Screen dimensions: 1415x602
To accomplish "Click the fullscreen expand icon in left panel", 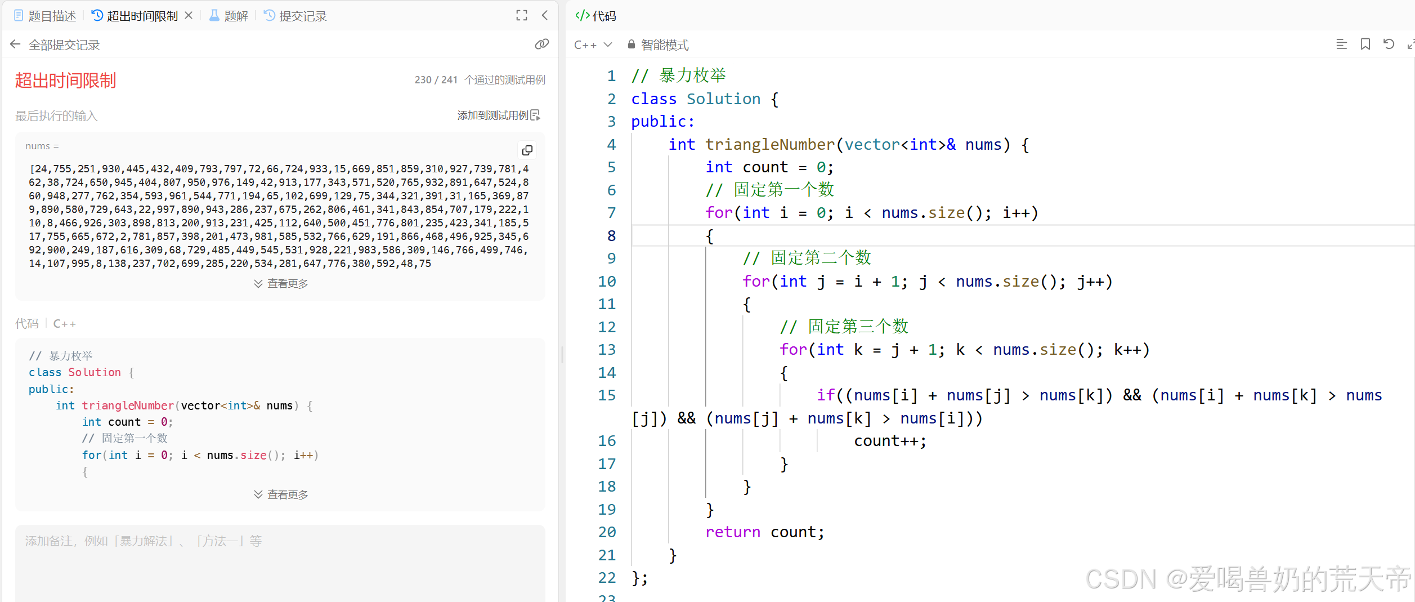I will tap(522, 16).
